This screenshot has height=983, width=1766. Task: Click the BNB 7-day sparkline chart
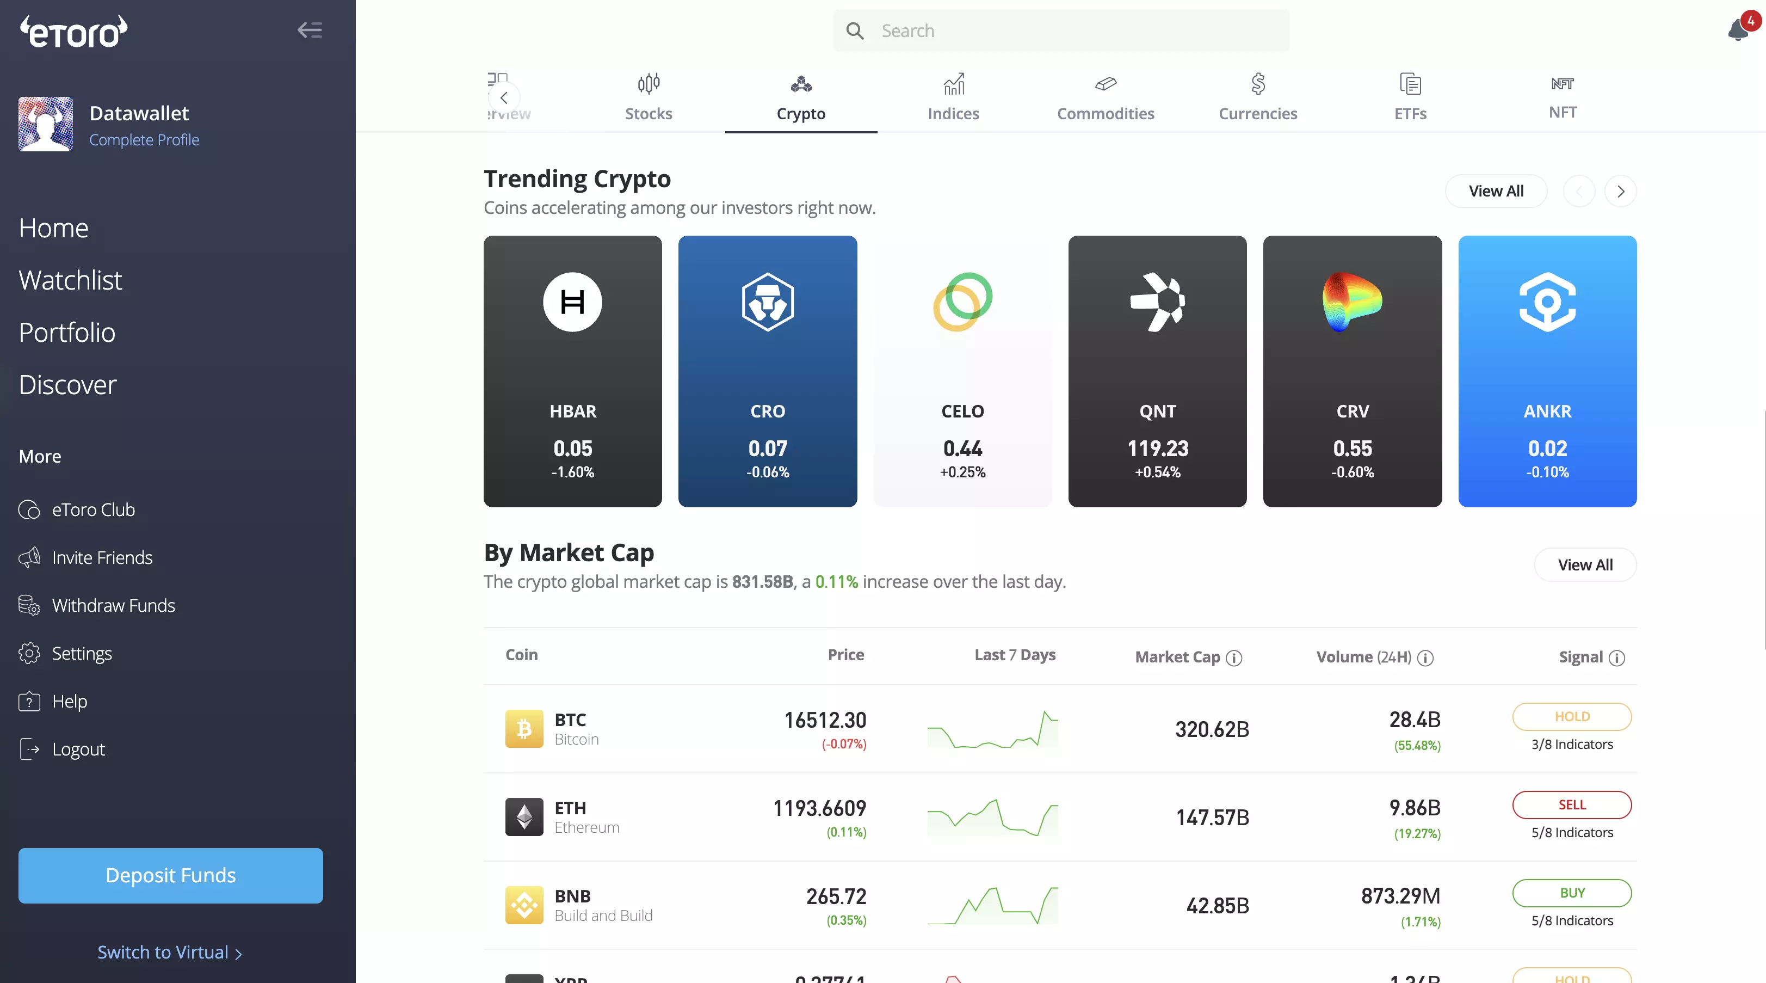pyautogui.click(x=993, y=906)
